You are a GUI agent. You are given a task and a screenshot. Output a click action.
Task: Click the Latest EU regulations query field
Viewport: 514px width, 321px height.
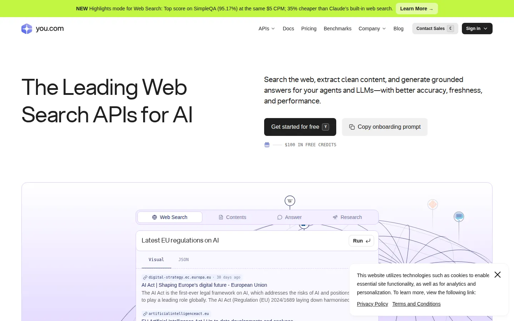tap(243, 241)
